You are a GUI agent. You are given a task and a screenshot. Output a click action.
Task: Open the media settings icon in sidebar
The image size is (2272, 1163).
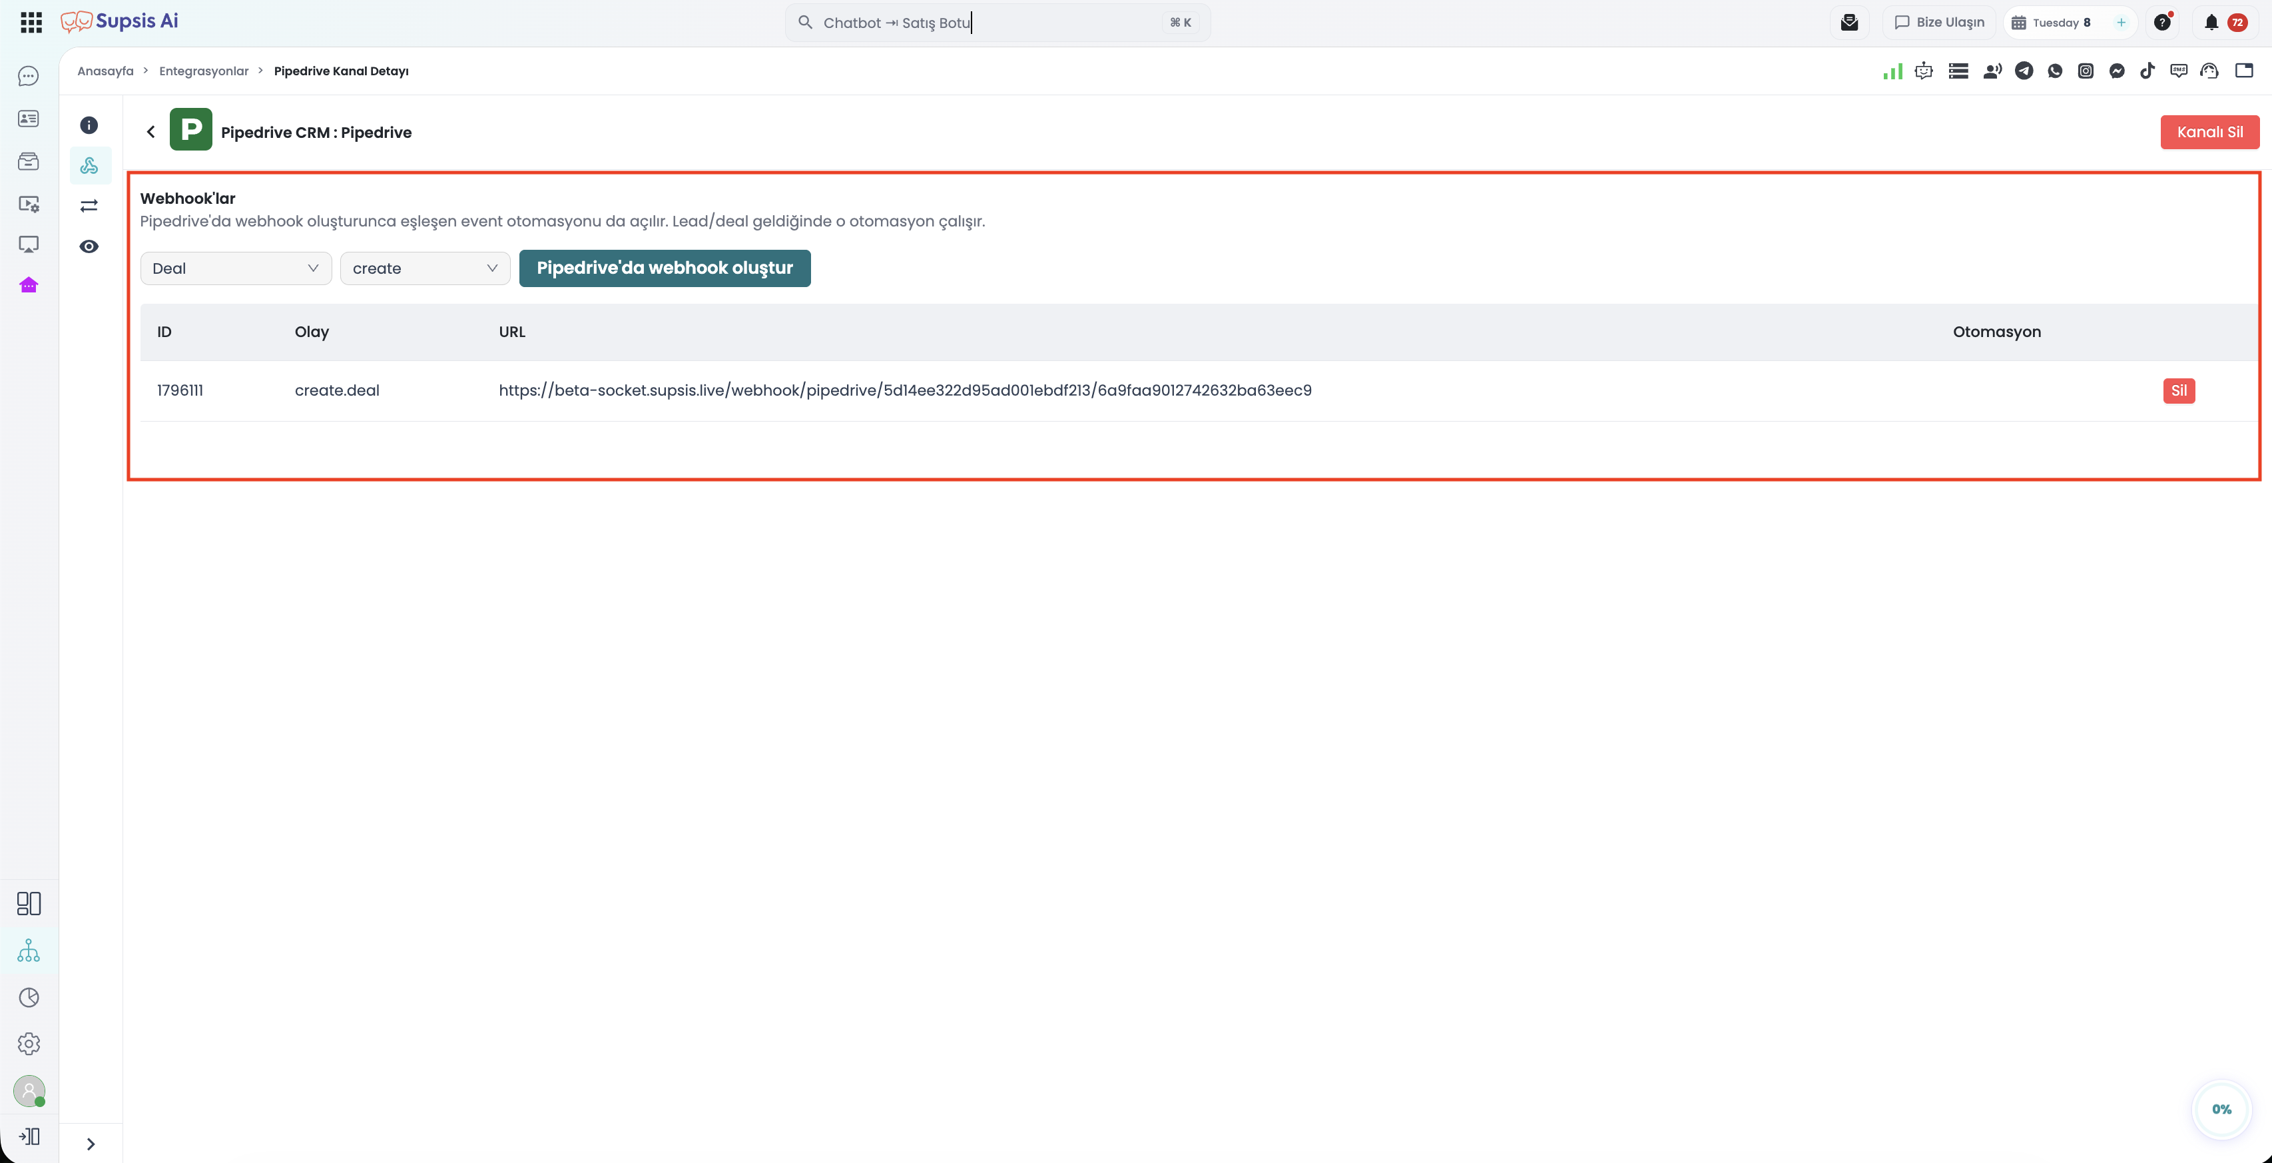point(28,204)
